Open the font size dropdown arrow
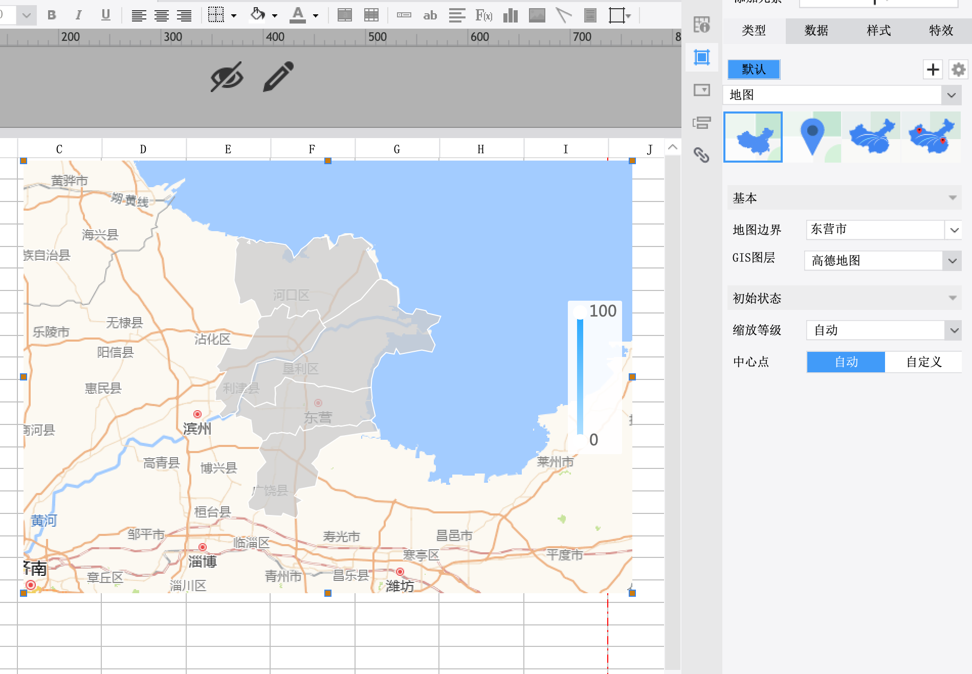 27,15
